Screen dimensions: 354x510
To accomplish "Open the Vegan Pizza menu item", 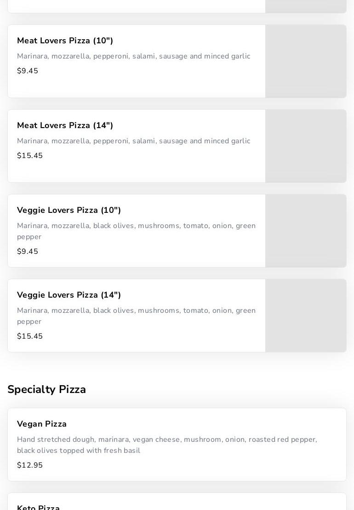I will (42, 424).
